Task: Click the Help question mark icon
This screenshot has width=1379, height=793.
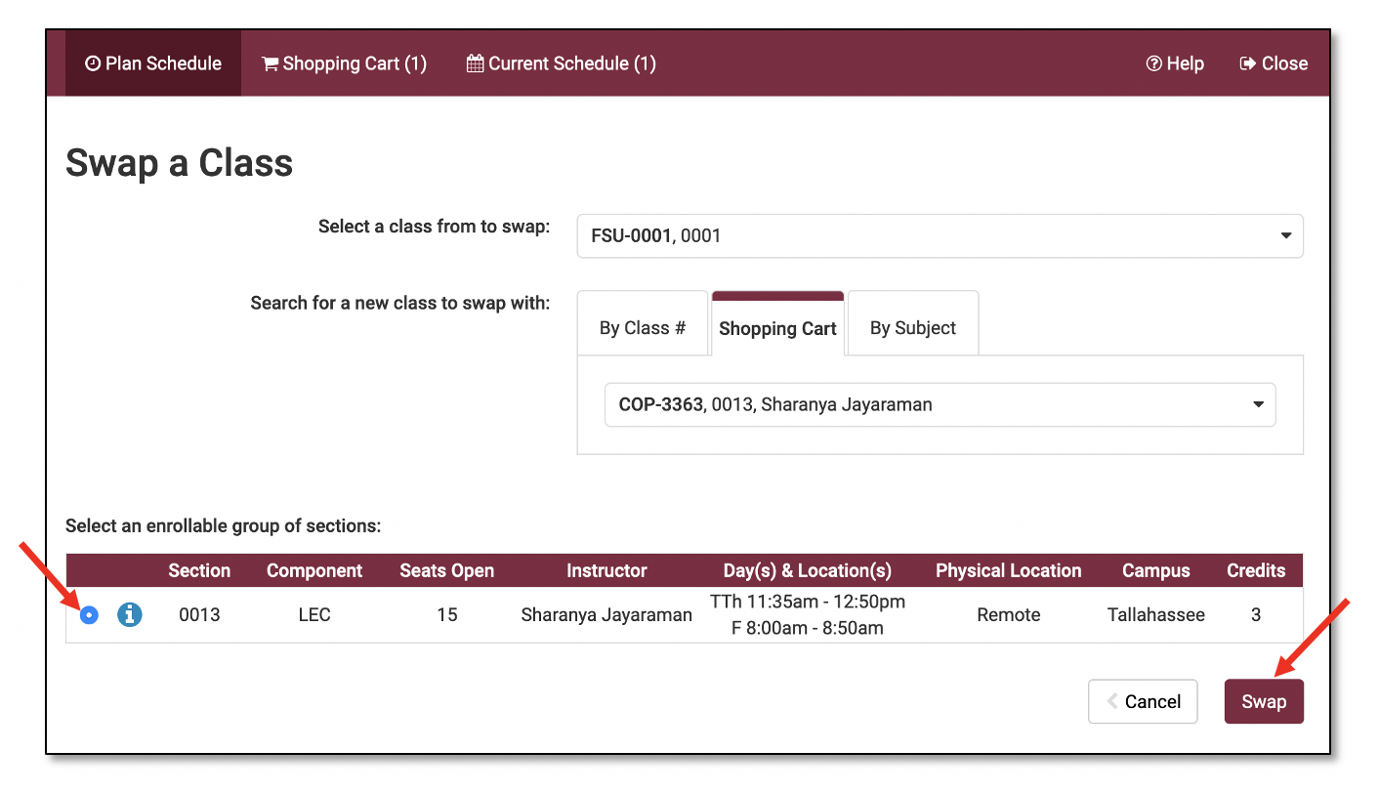Action: (x=1153, y=63)
